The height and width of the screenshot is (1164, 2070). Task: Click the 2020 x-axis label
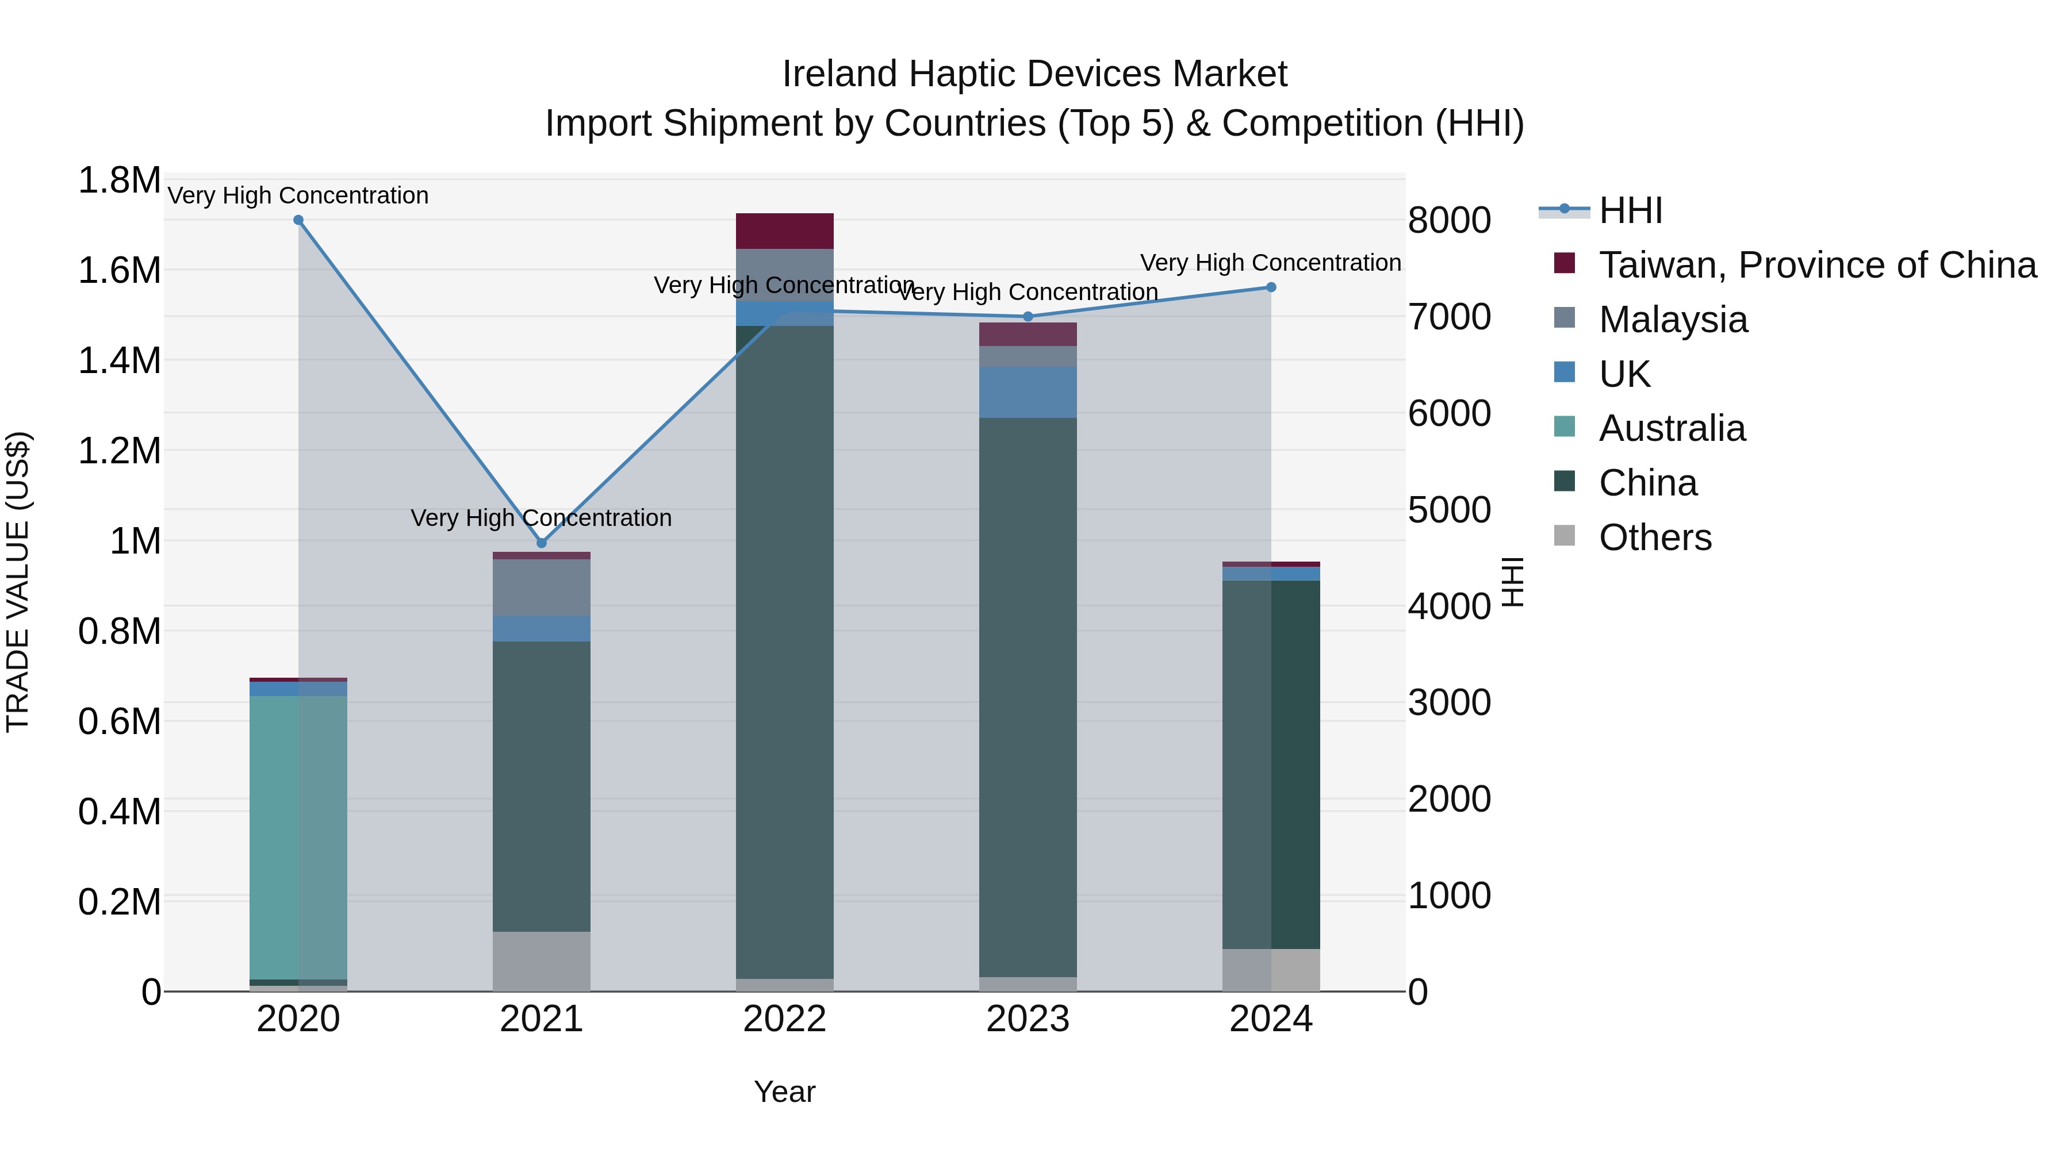(298, 1019)
